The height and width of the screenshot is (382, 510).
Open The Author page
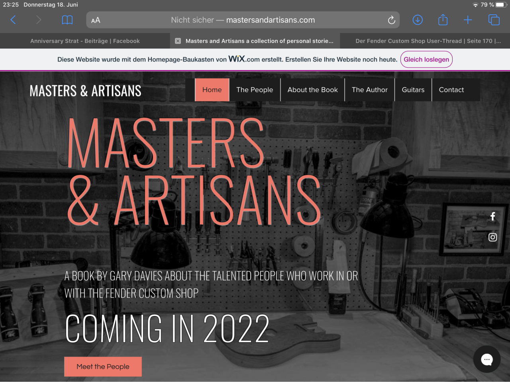coord(370,90)
